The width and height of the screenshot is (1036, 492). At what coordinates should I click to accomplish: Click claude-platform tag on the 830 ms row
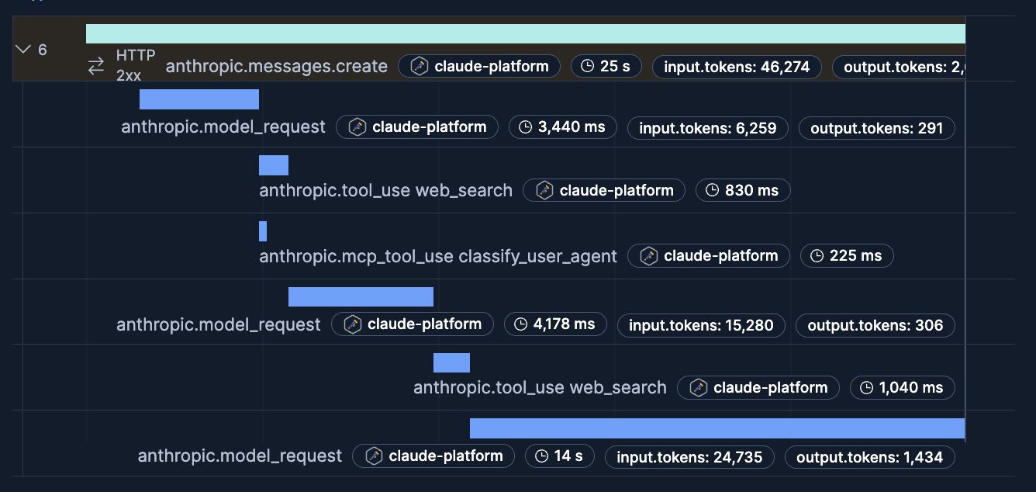click(x=604, y=190)
